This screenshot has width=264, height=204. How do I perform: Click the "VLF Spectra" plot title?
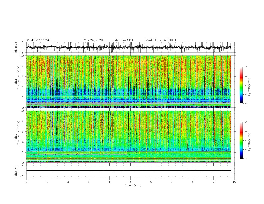pos(38,40)
